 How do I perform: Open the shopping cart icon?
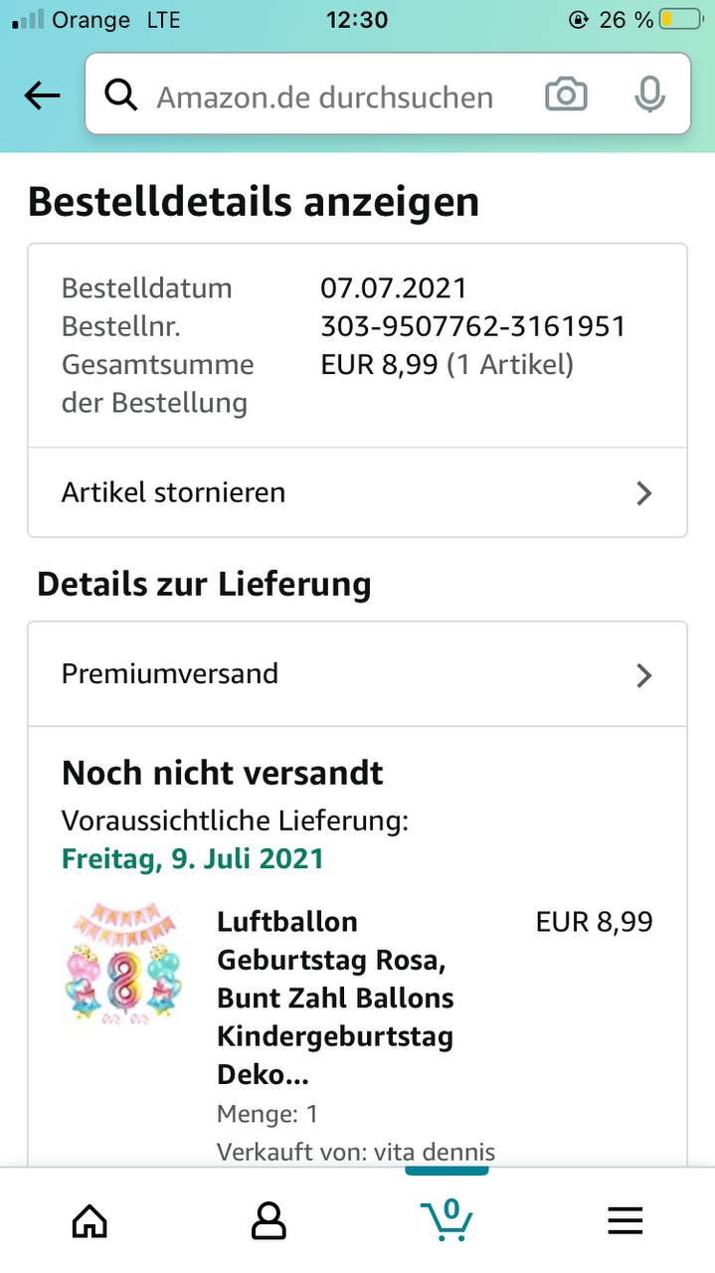[x=447, y=1218]
